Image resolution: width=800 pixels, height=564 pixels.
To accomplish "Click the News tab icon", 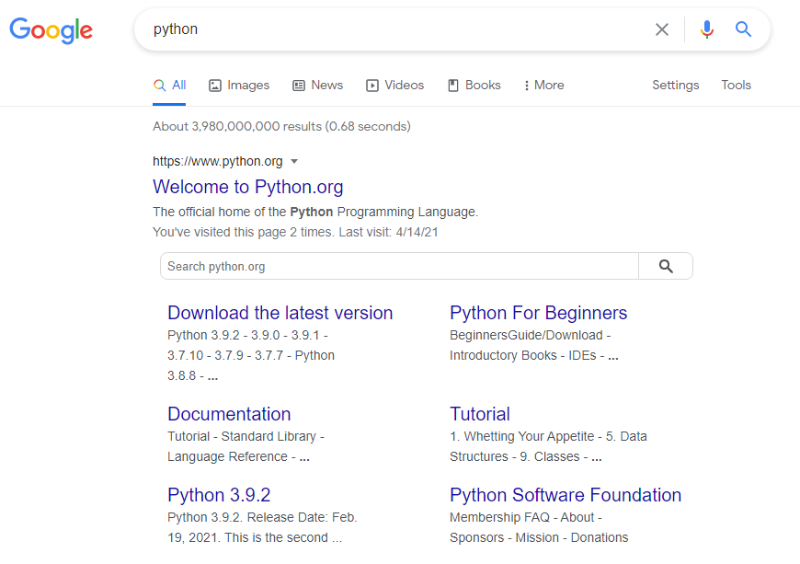I will [299, 86].
